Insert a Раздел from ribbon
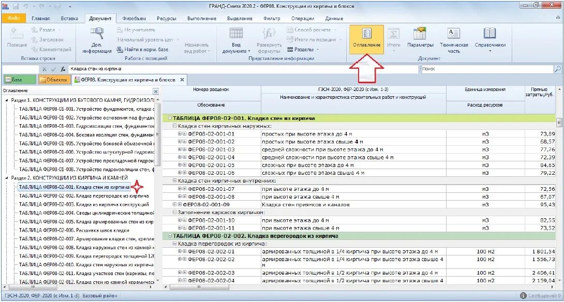The width and height of the screenshot is (564, 302). coord(46,30)
